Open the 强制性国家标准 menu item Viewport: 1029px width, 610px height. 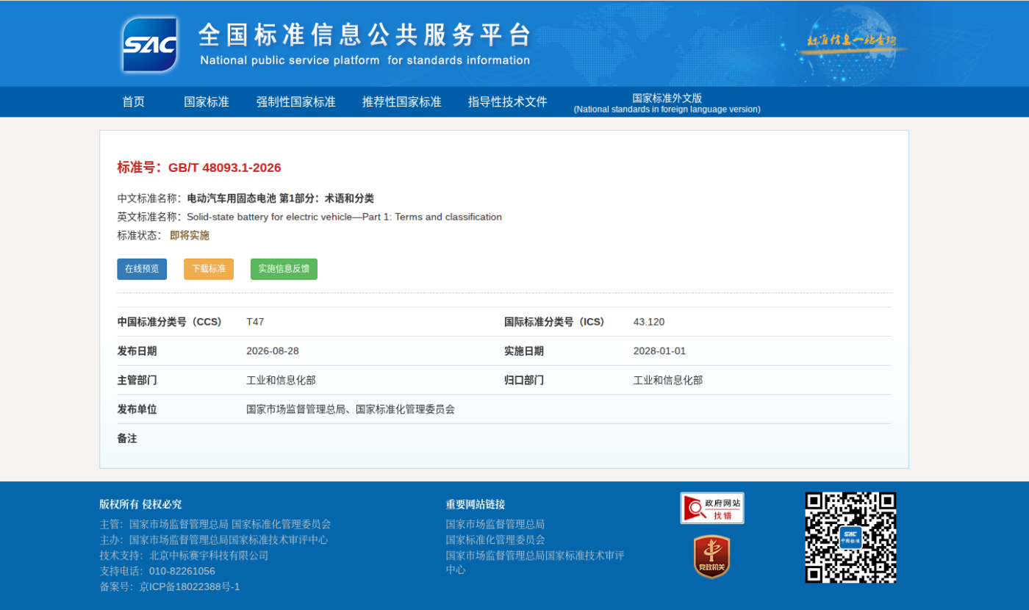click(296, 102)
